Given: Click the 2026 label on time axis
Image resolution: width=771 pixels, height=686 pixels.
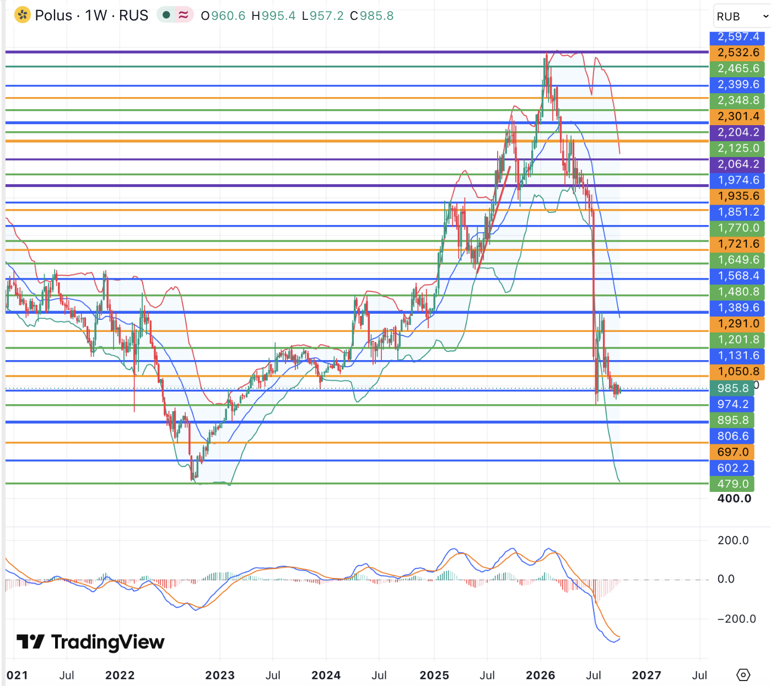Looking at the screenshot, I should [x=541, y=676].
